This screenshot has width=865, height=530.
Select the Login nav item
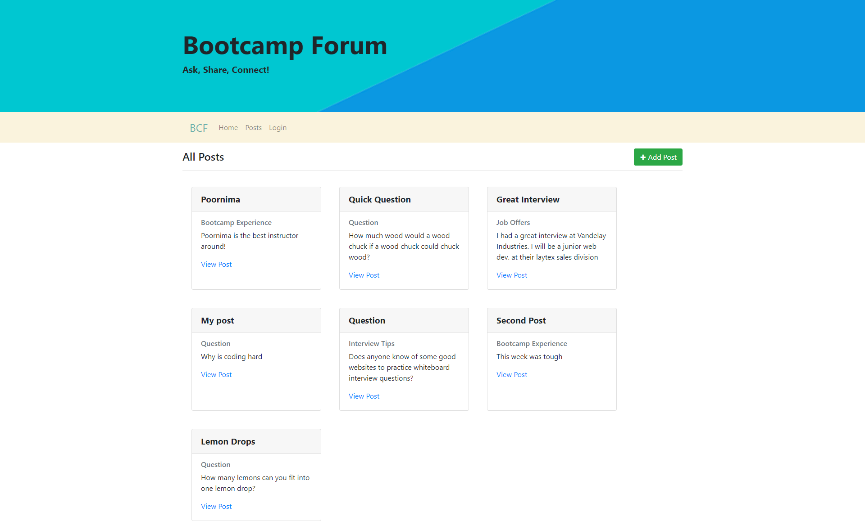click(x=278, y=128)
